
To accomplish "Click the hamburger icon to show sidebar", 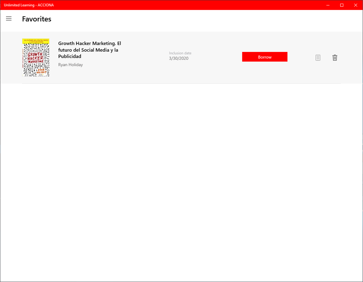I will pos(9,18).
